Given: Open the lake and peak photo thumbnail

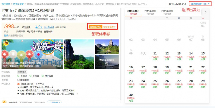Looking at the screenshot, I should tap(107, 47).
